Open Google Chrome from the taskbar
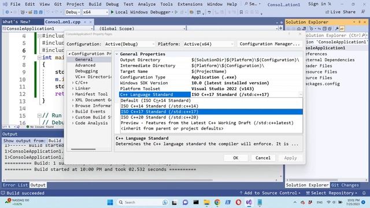 217,202
